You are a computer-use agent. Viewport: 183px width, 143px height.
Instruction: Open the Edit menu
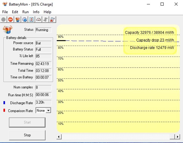(x=15, y=12)
